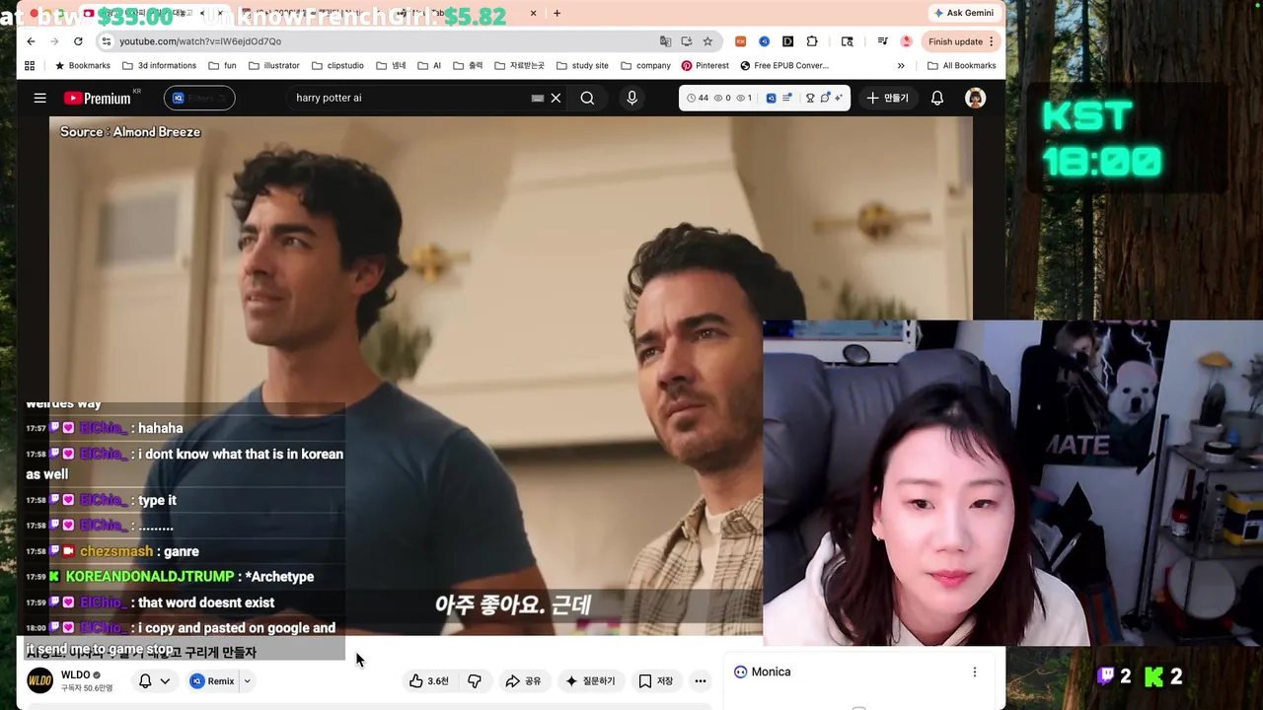Viewport: 1263px width, 710px height.
Task: Open the WLDO channel avatar
Action: coord(39,680)
